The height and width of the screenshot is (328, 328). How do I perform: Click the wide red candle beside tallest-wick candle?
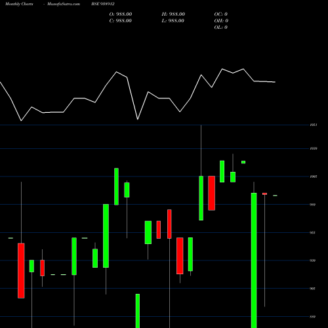click(212, 193)
